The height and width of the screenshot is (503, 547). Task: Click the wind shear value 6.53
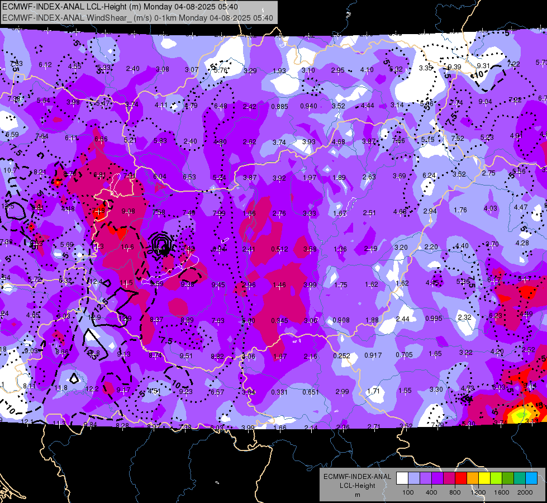click(189, 177)
